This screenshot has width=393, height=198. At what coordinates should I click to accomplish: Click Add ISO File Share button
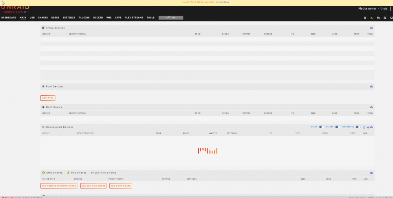coord(94,186)
